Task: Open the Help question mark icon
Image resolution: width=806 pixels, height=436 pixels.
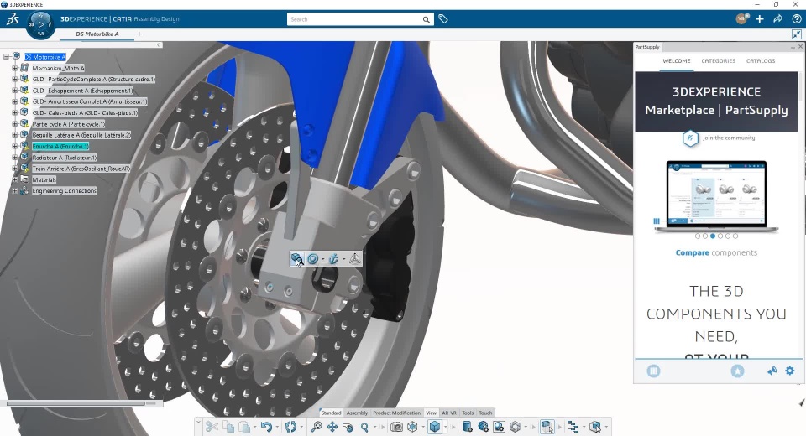Action: click(x=797, y=19)
